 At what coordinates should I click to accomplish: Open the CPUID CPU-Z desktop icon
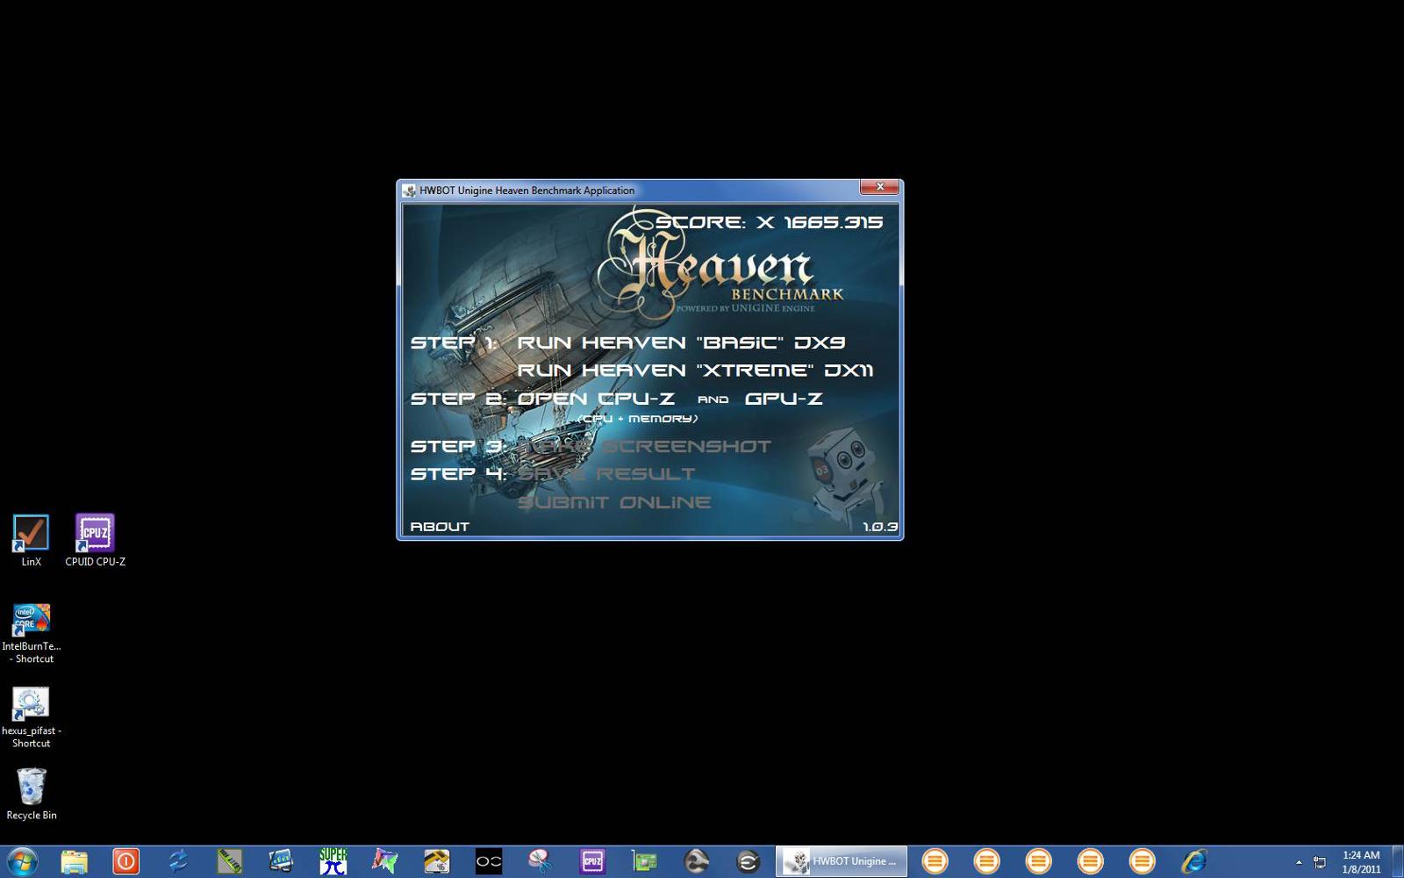tap(95, 541)
